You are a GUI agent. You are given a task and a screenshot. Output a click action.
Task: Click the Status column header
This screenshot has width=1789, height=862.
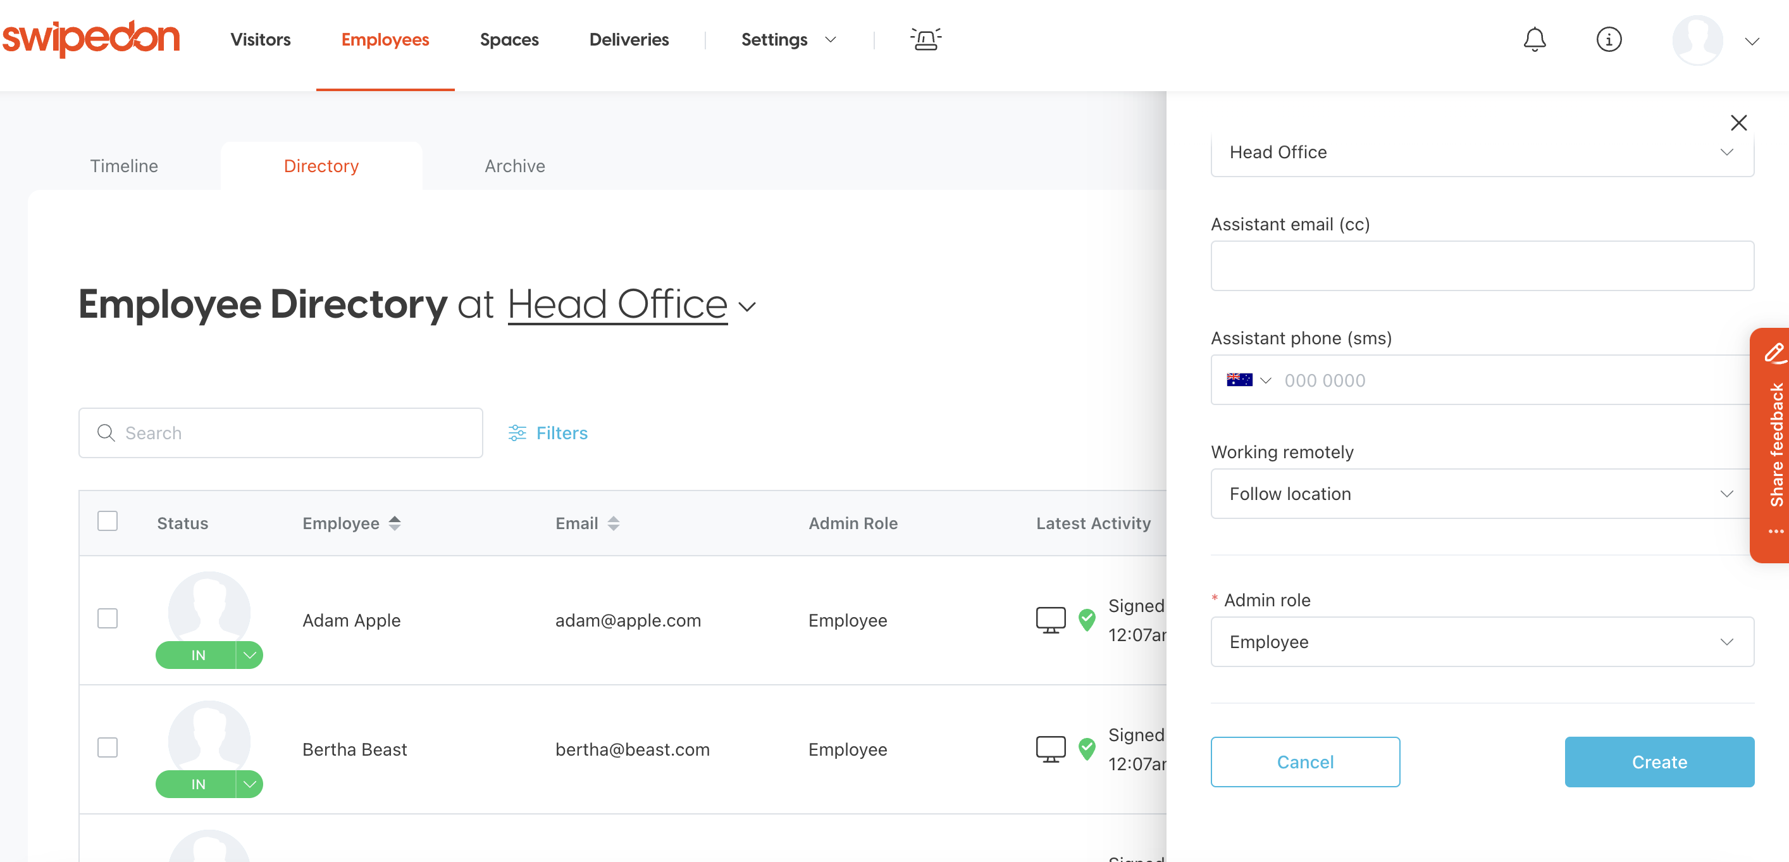click(x=182, y=523)
